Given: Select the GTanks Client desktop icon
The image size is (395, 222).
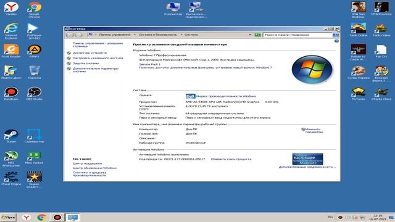Looking at the screenshot, I should pyautogui.click(x=381, y=94).
